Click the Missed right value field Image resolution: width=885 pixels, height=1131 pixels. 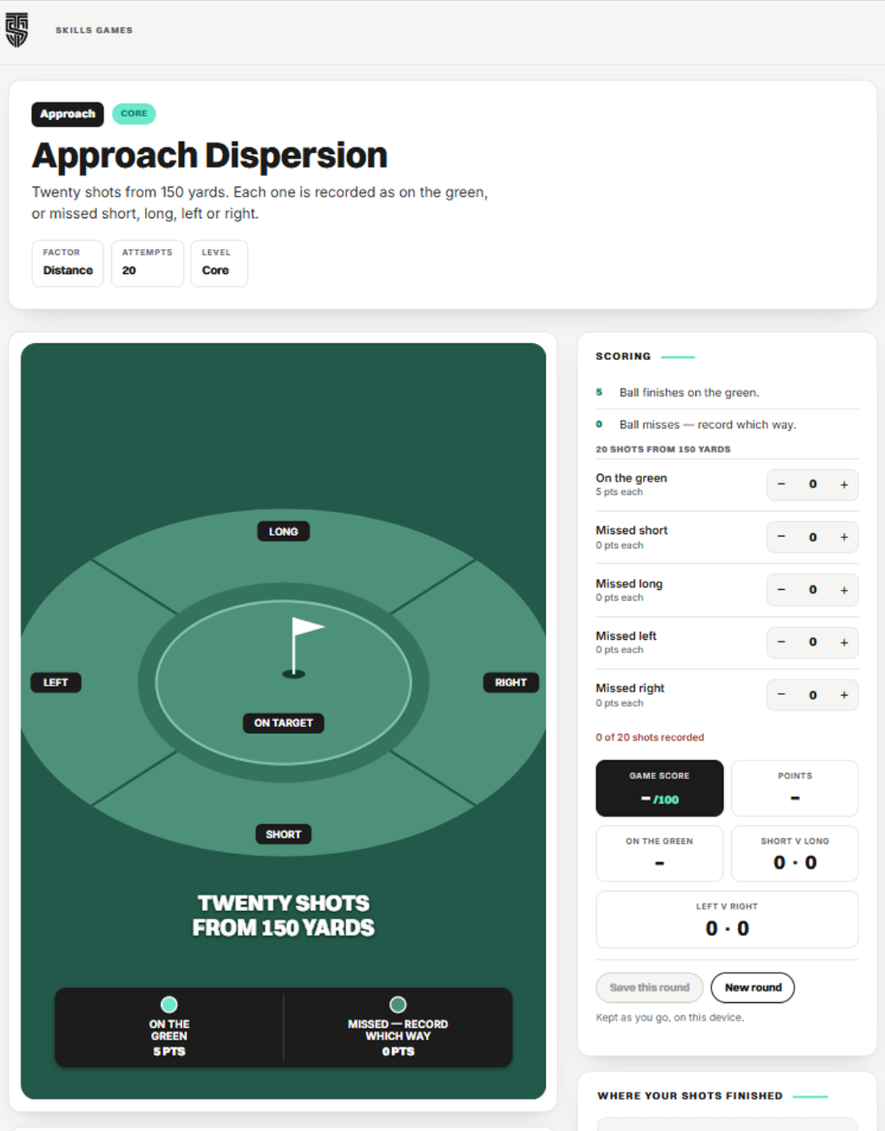tap(813, 695)
